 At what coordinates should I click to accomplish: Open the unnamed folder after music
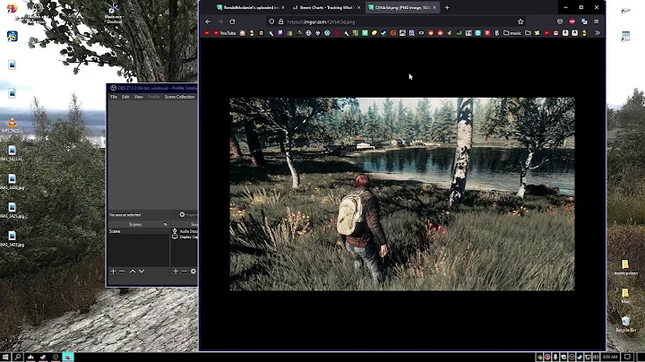pyautogui.click(x=528, y=33)
